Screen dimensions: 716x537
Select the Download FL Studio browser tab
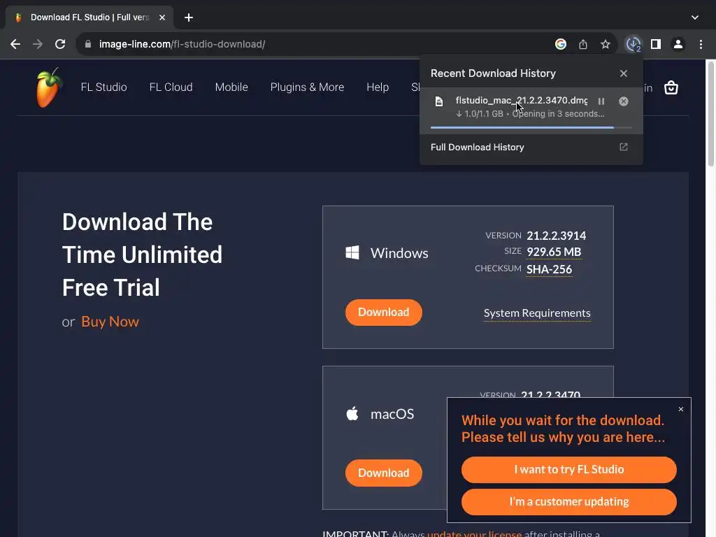coord(89,17)
